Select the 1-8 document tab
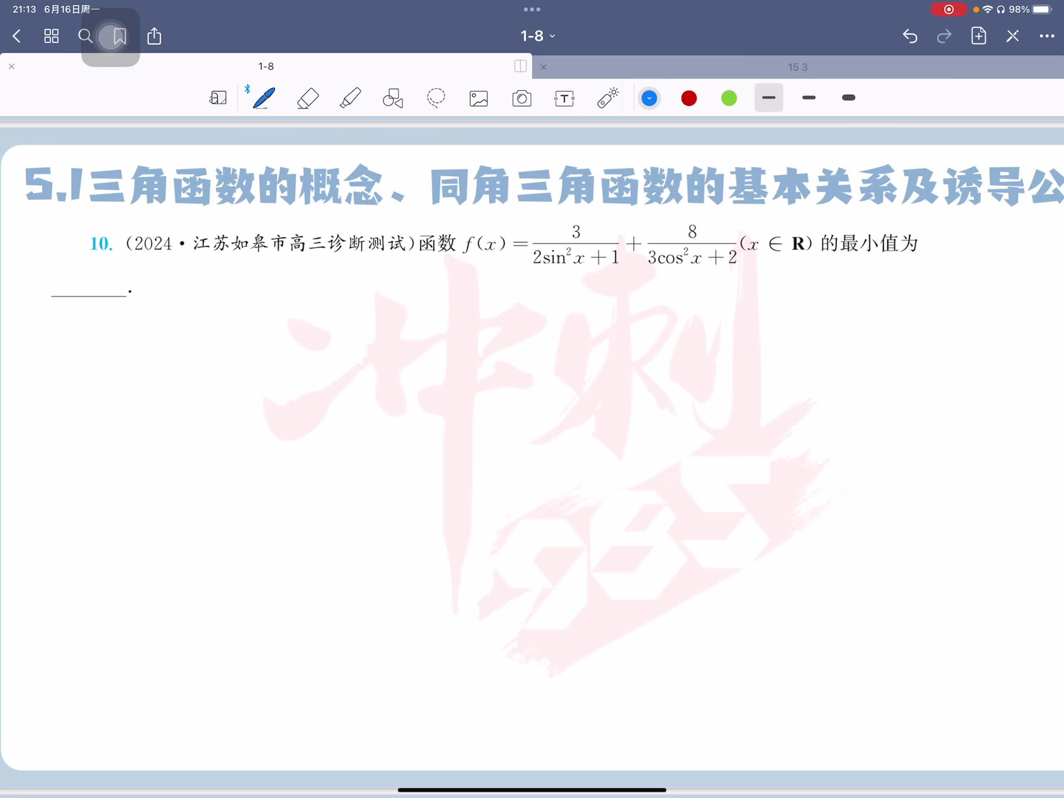Image resolution: width=1064 pixels, height=798 pixels. point(266,66)
